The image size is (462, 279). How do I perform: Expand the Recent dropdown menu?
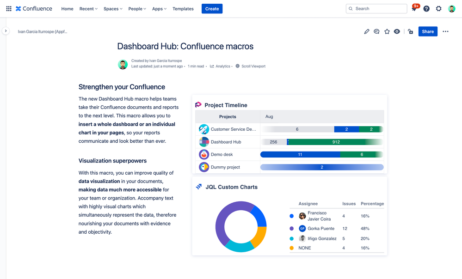point(88,8)
